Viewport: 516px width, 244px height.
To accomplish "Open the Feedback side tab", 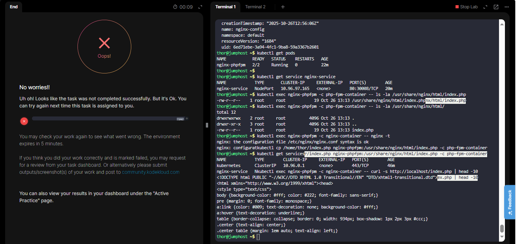I will [510, 202].
